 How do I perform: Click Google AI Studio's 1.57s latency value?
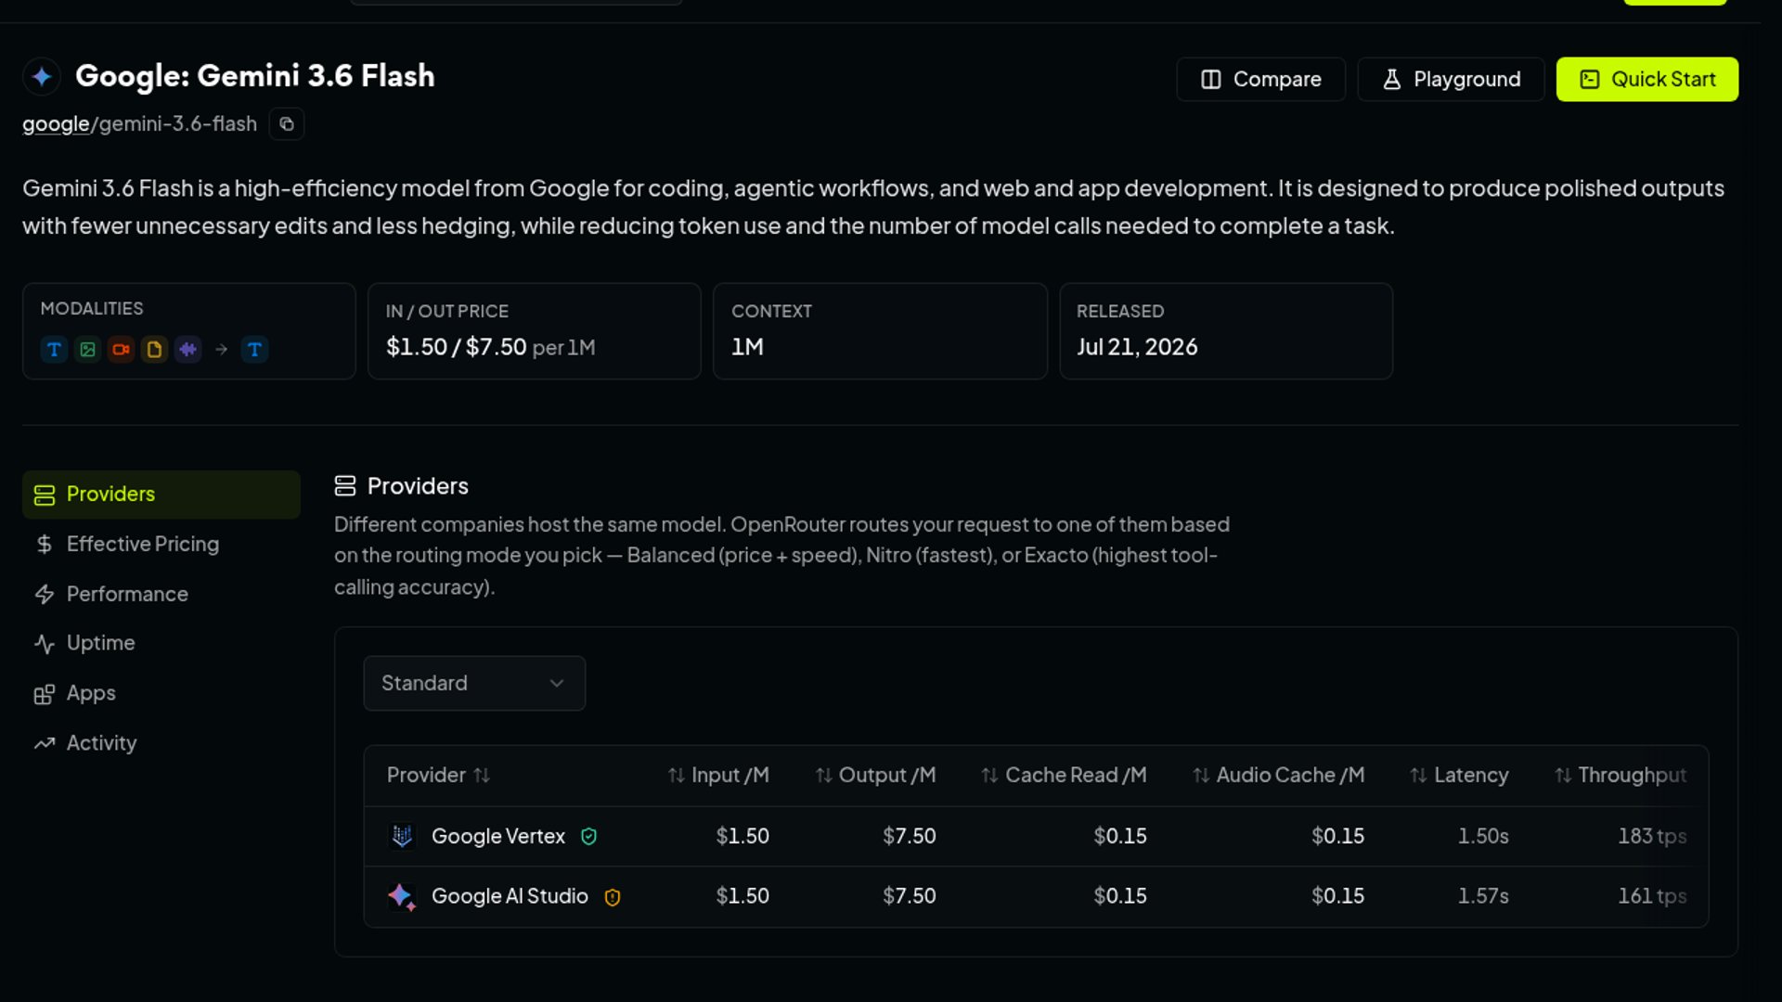(x=1483, y=896)
